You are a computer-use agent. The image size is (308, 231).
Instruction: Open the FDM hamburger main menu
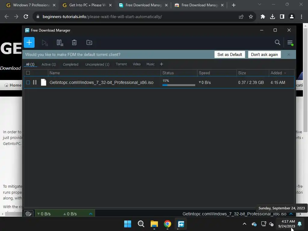pyautogui.click(x=290, y=43)
